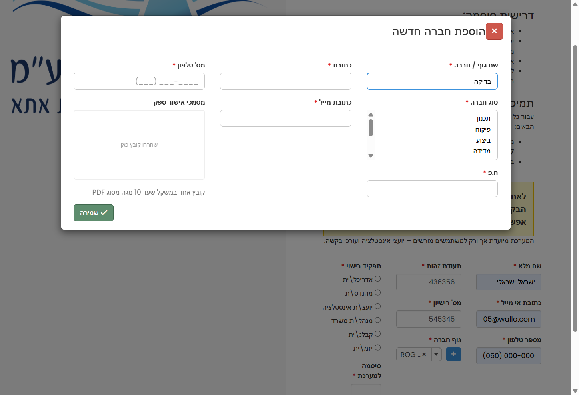The height and width of the screenshot is (395, 579).
Task: Select מדידה in company type list
Action: pos(482,151)
